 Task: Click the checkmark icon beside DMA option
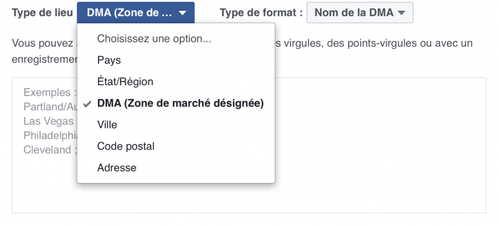[88, 104]
